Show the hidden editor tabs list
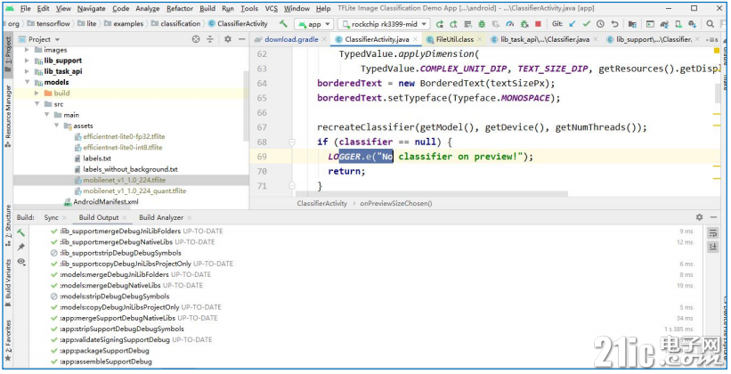The image size is (731, 374). point(712,40)
